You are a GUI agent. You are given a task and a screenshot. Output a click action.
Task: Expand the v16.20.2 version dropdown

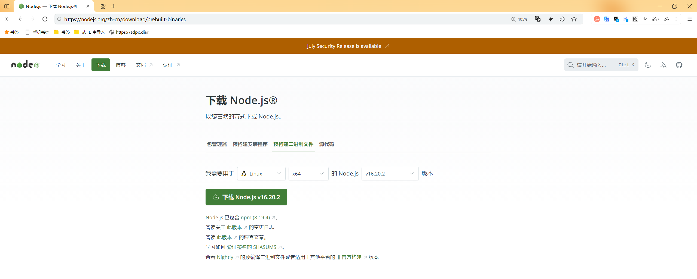coord(390,174)
